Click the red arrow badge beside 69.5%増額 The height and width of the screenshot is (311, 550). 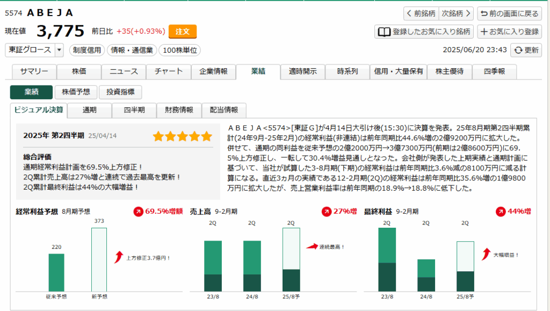(138, 212)
